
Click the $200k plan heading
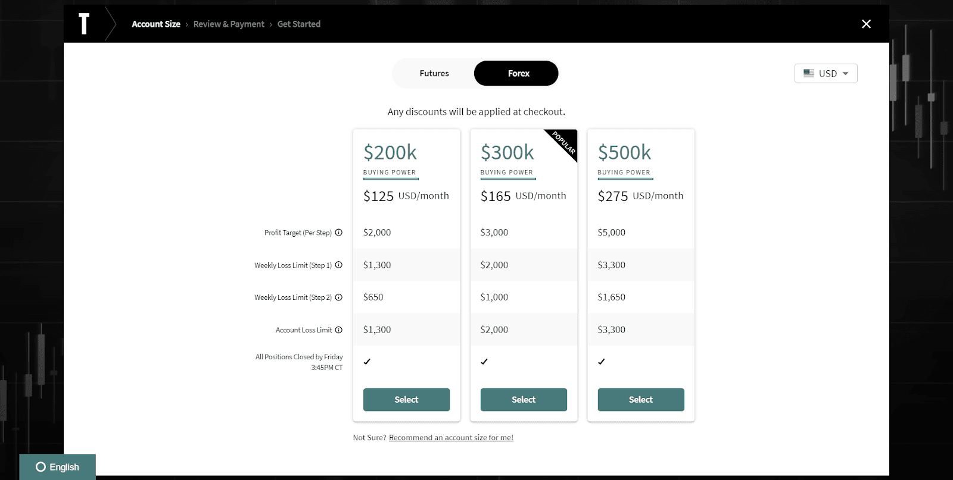[x=390, y=152]
